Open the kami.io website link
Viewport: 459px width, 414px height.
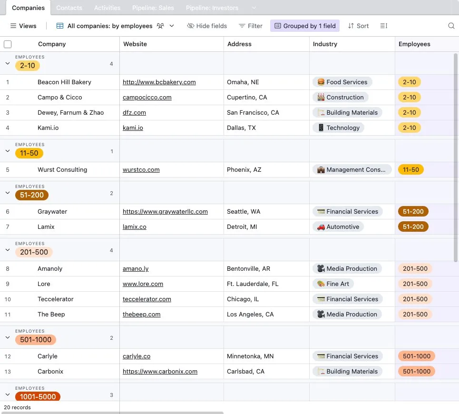pyautogui.click(x=133, y=128)
